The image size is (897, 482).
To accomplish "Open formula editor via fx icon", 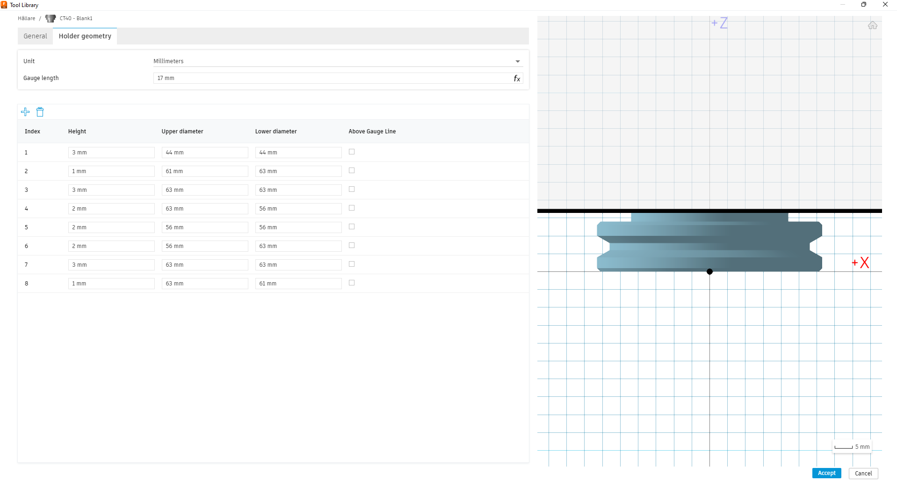I will (516, 79).
